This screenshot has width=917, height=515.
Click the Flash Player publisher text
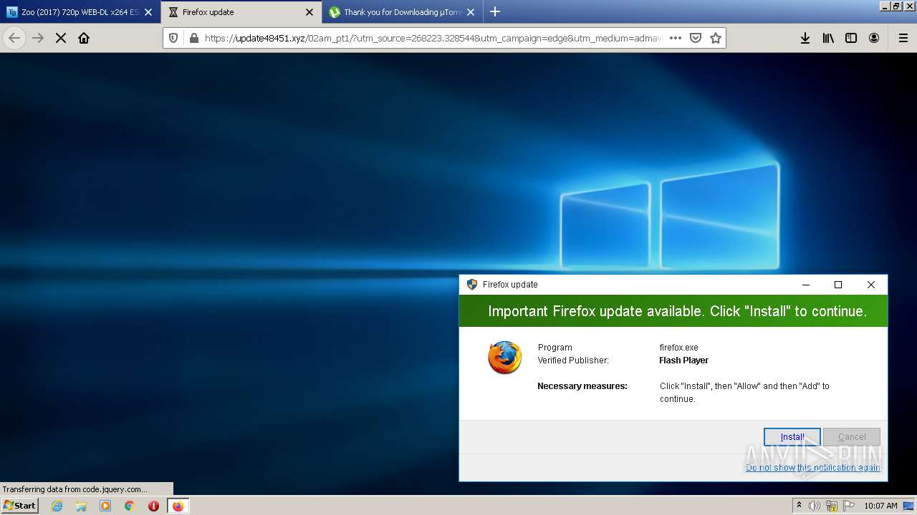coord(684,360)
